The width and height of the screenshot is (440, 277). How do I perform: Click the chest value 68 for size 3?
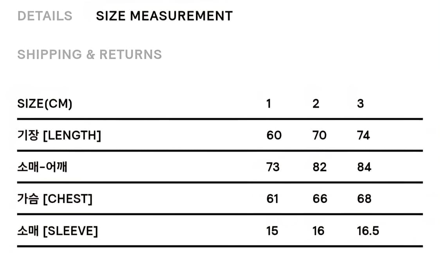tap(364, 199)
